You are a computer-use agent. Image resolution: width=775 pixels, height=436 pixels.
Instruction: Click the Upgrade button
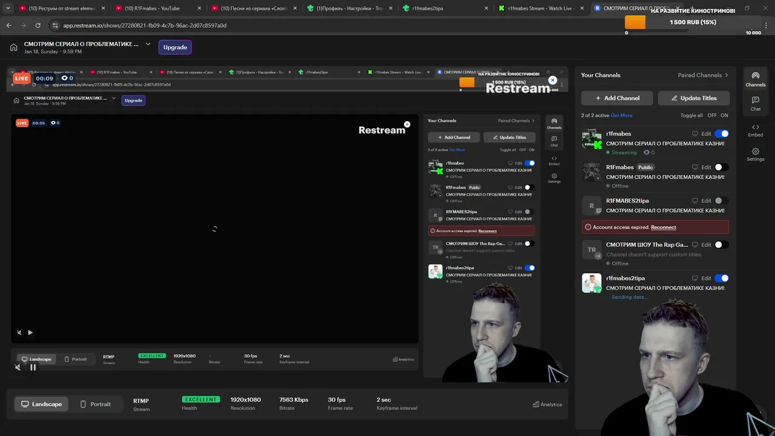(x=175, y=47)
